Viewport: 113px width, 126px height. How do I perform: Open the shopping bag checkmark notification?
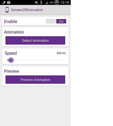pos(9,2)
